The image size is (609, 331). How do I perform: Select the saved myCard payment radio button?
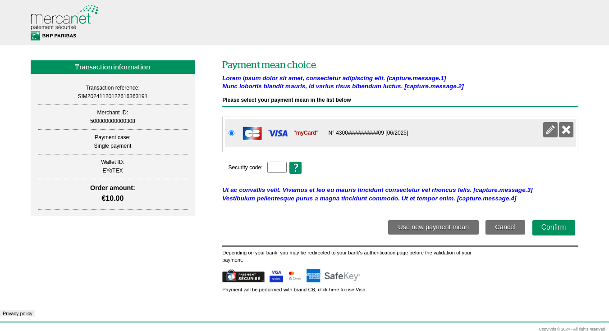tap(231, 133)
